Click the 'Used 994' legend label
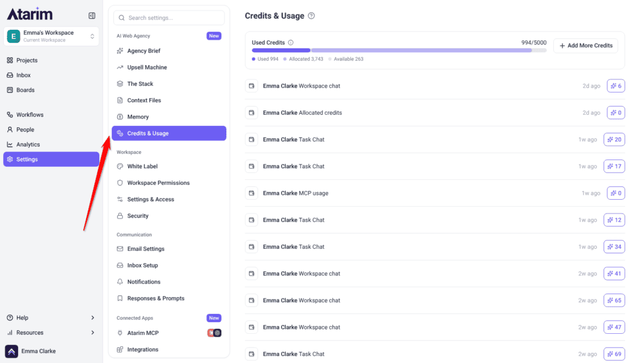This screenshot has height=363, width=635. pos(268,59)
